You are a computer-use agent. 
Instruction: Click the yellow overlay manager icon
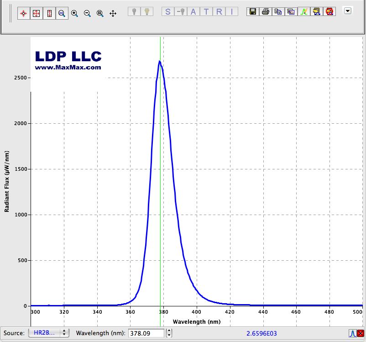(317, 11)
